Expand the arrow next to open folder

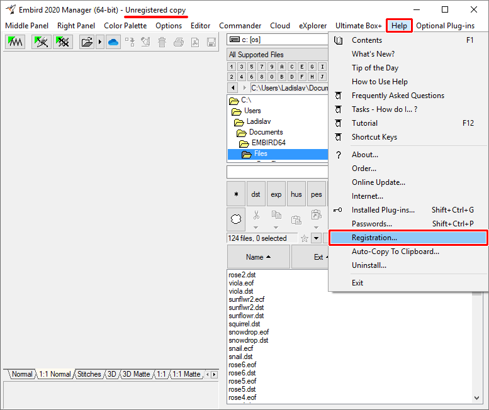100,42
